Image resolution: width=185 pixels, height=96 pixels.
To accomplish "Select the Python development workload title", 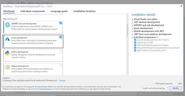I will (x=20, y=52).
